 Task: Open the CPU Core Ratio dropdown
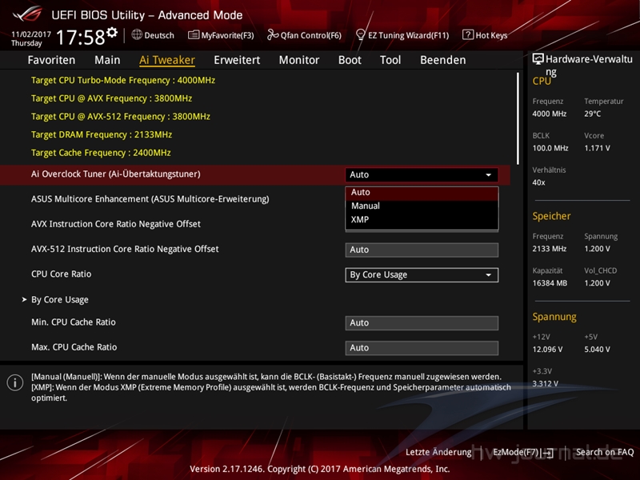422,274
